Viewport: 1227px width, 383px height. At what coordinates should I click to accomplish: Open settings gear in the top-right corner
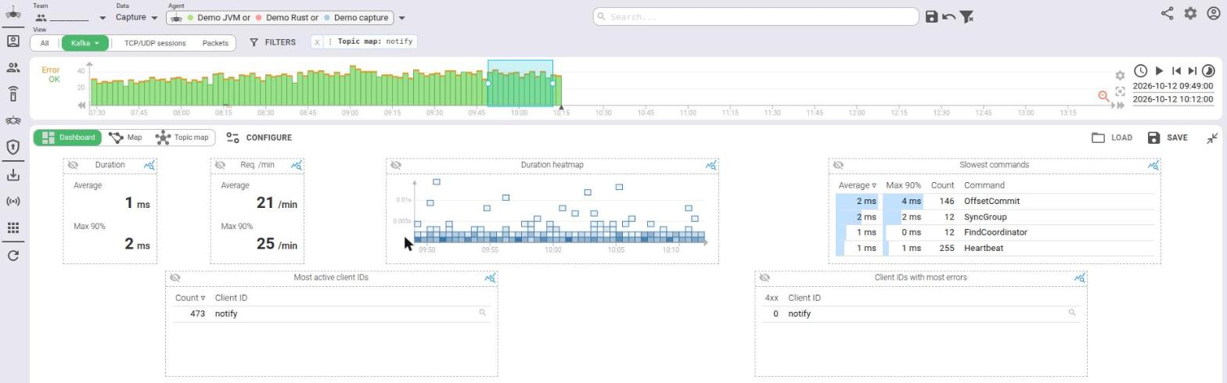(1190, 13)
